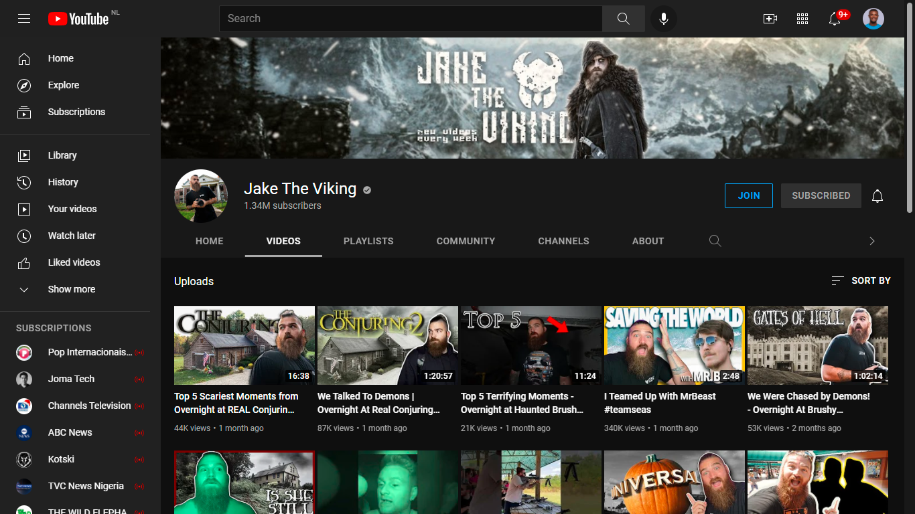
Task: Open Joma Tech channel avatar
Action: coord(24,379)
